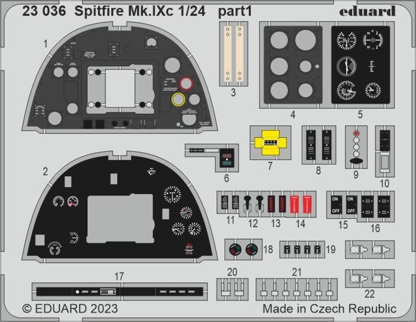The width and height of the screenshot is (416, 322).
Task: Click the left round dial of part 18
Action: point(235,249)
